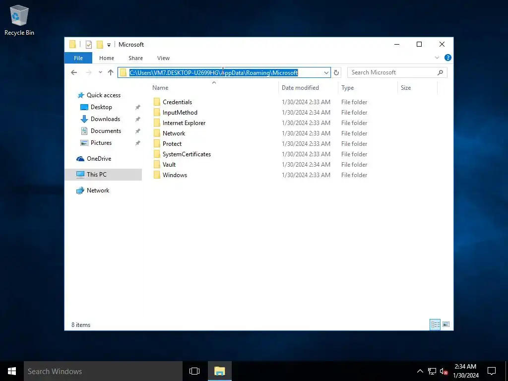Viewport: 508px width, 381px height.
Task: Select the Windows folder
Action: point(175,175)
